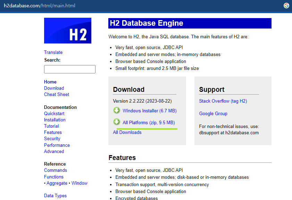
Task: Open the Features link in sidebar
Action: coord(53,132)
